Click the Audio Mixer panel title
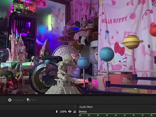 pos(86,107)
